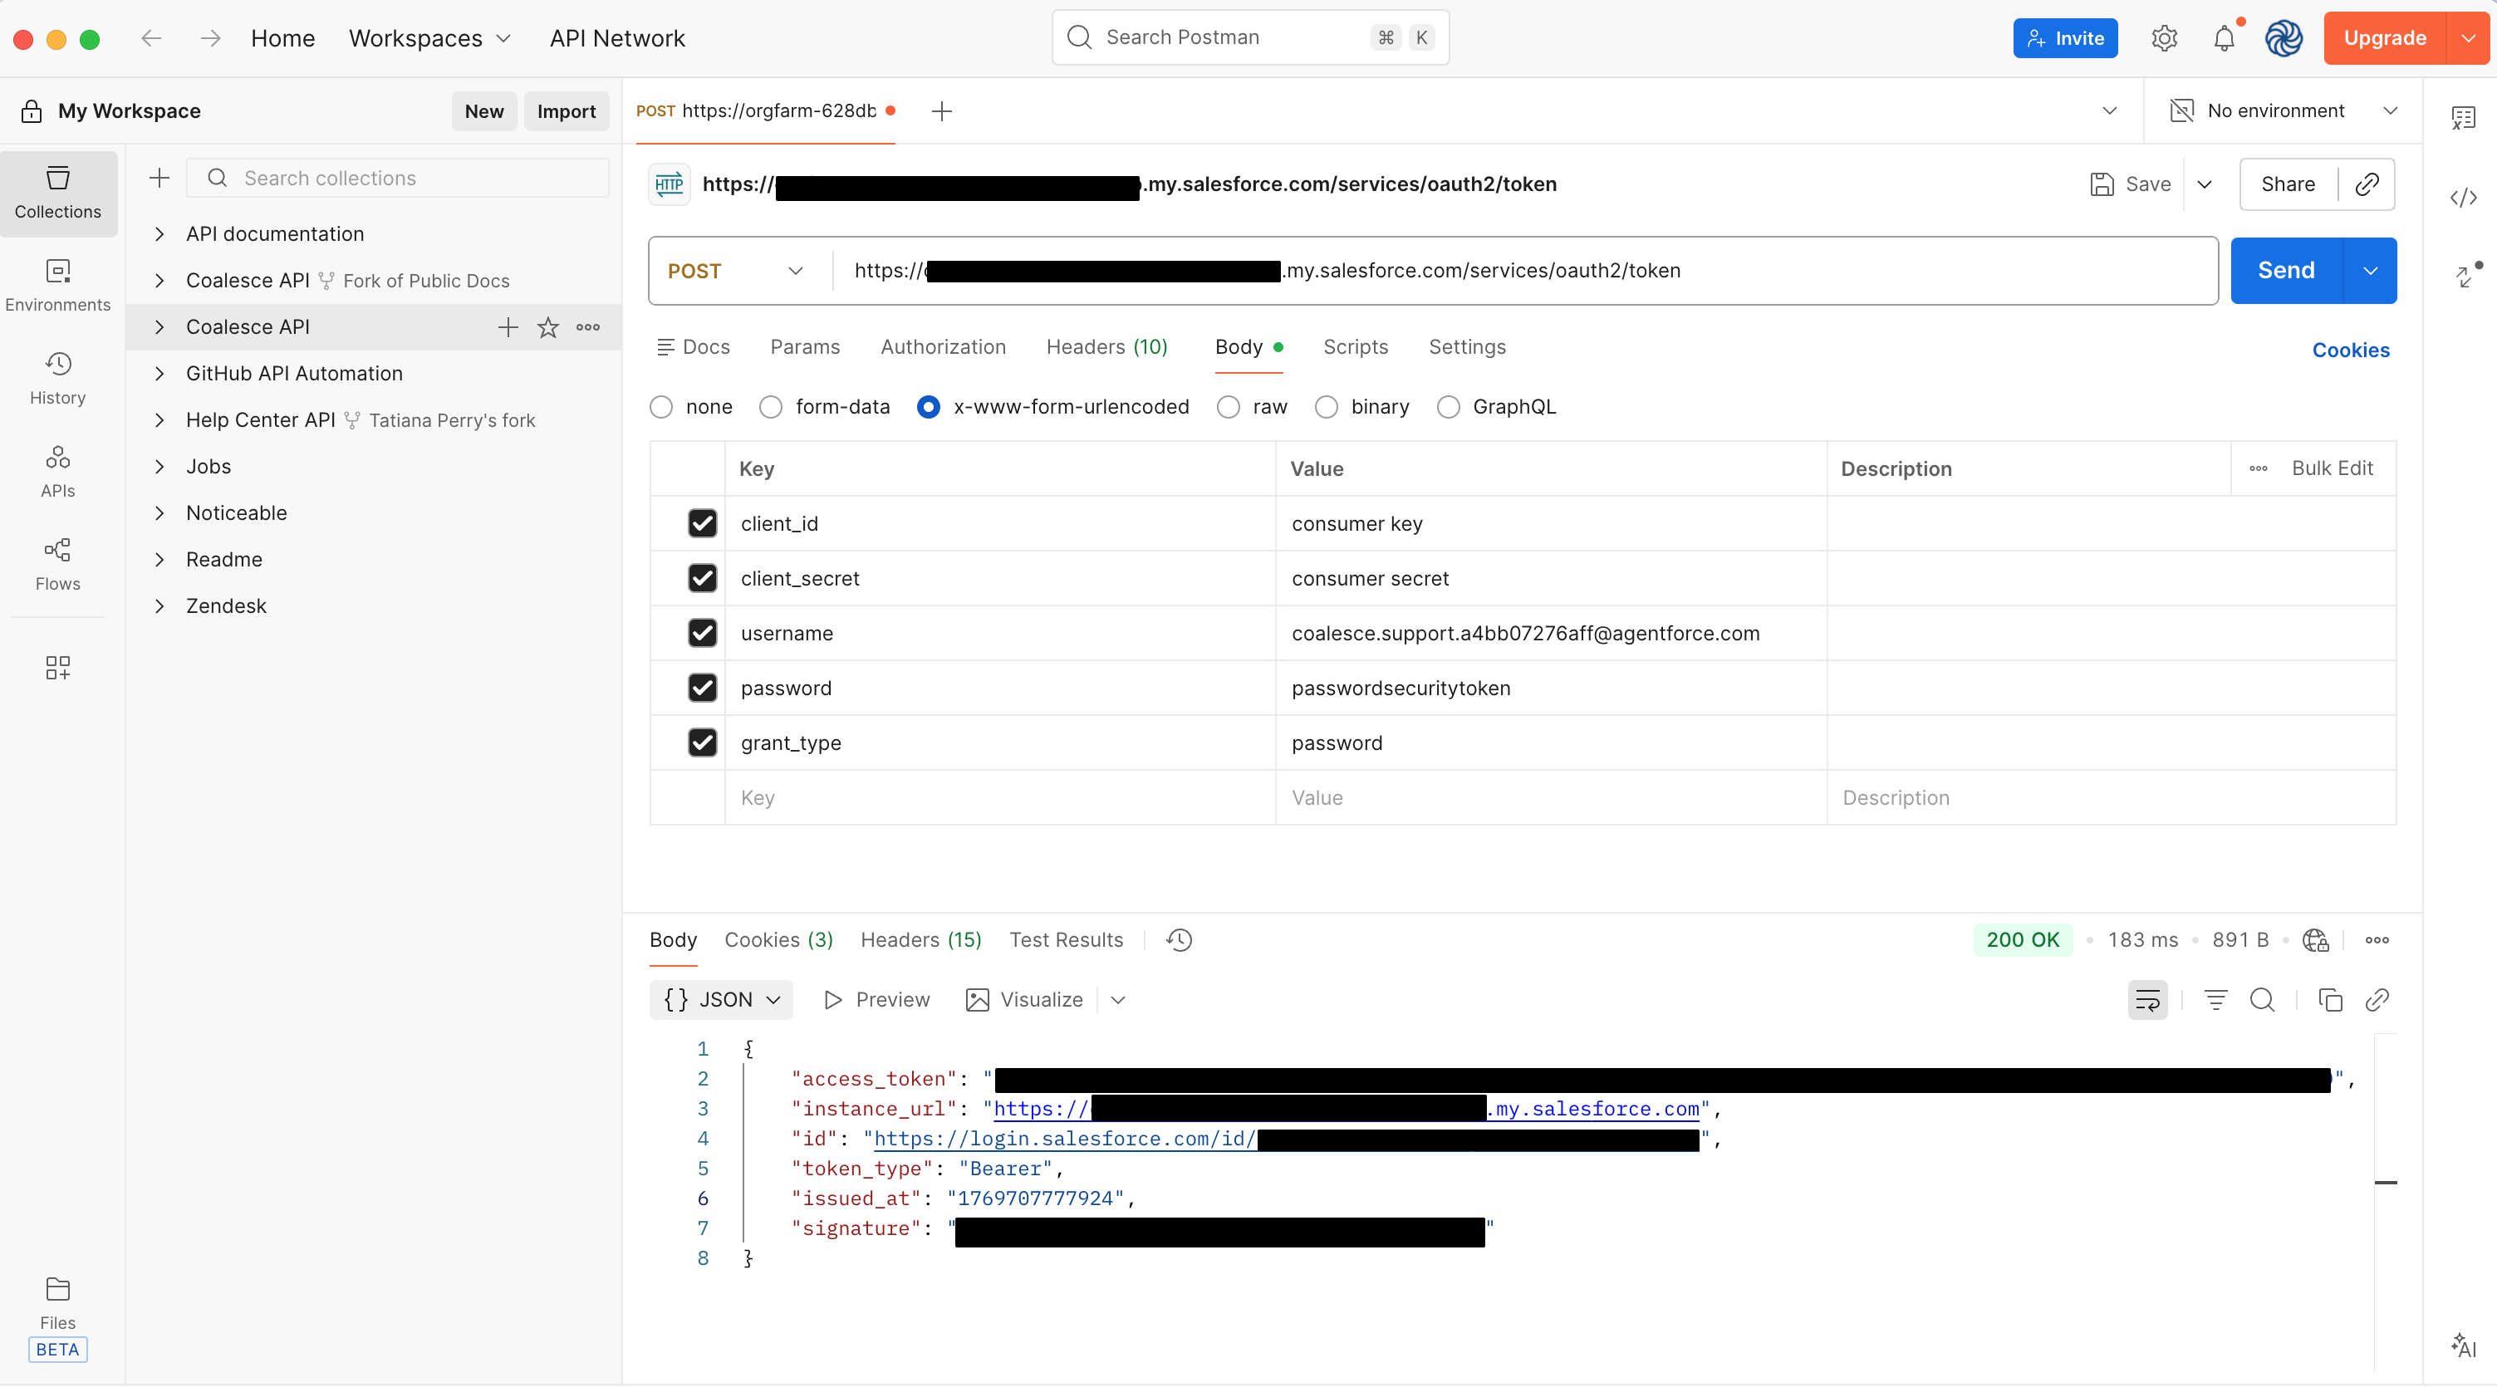Open Bulk Edit for body parameters

point(2333,468)
